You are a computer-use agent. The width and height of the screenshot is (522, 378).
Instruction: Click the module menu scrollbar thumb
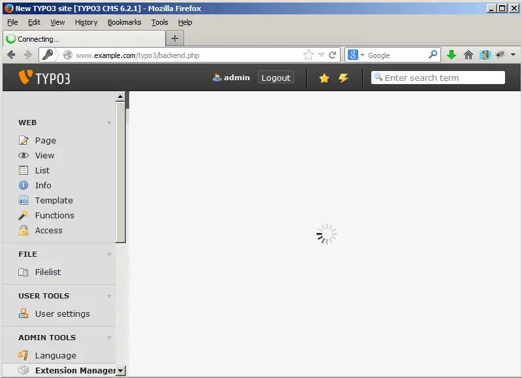(x=121, y=172)
